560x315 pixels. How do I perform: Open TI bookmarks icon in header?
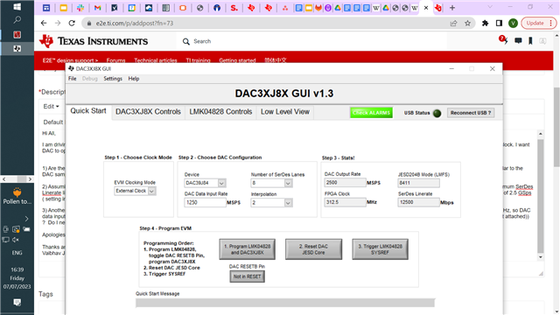[531, 41]
